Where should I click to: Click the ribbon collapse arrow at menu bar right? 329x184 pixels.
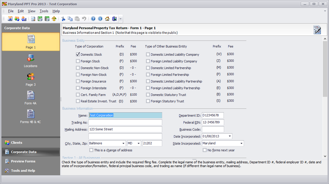coord(325,11)
